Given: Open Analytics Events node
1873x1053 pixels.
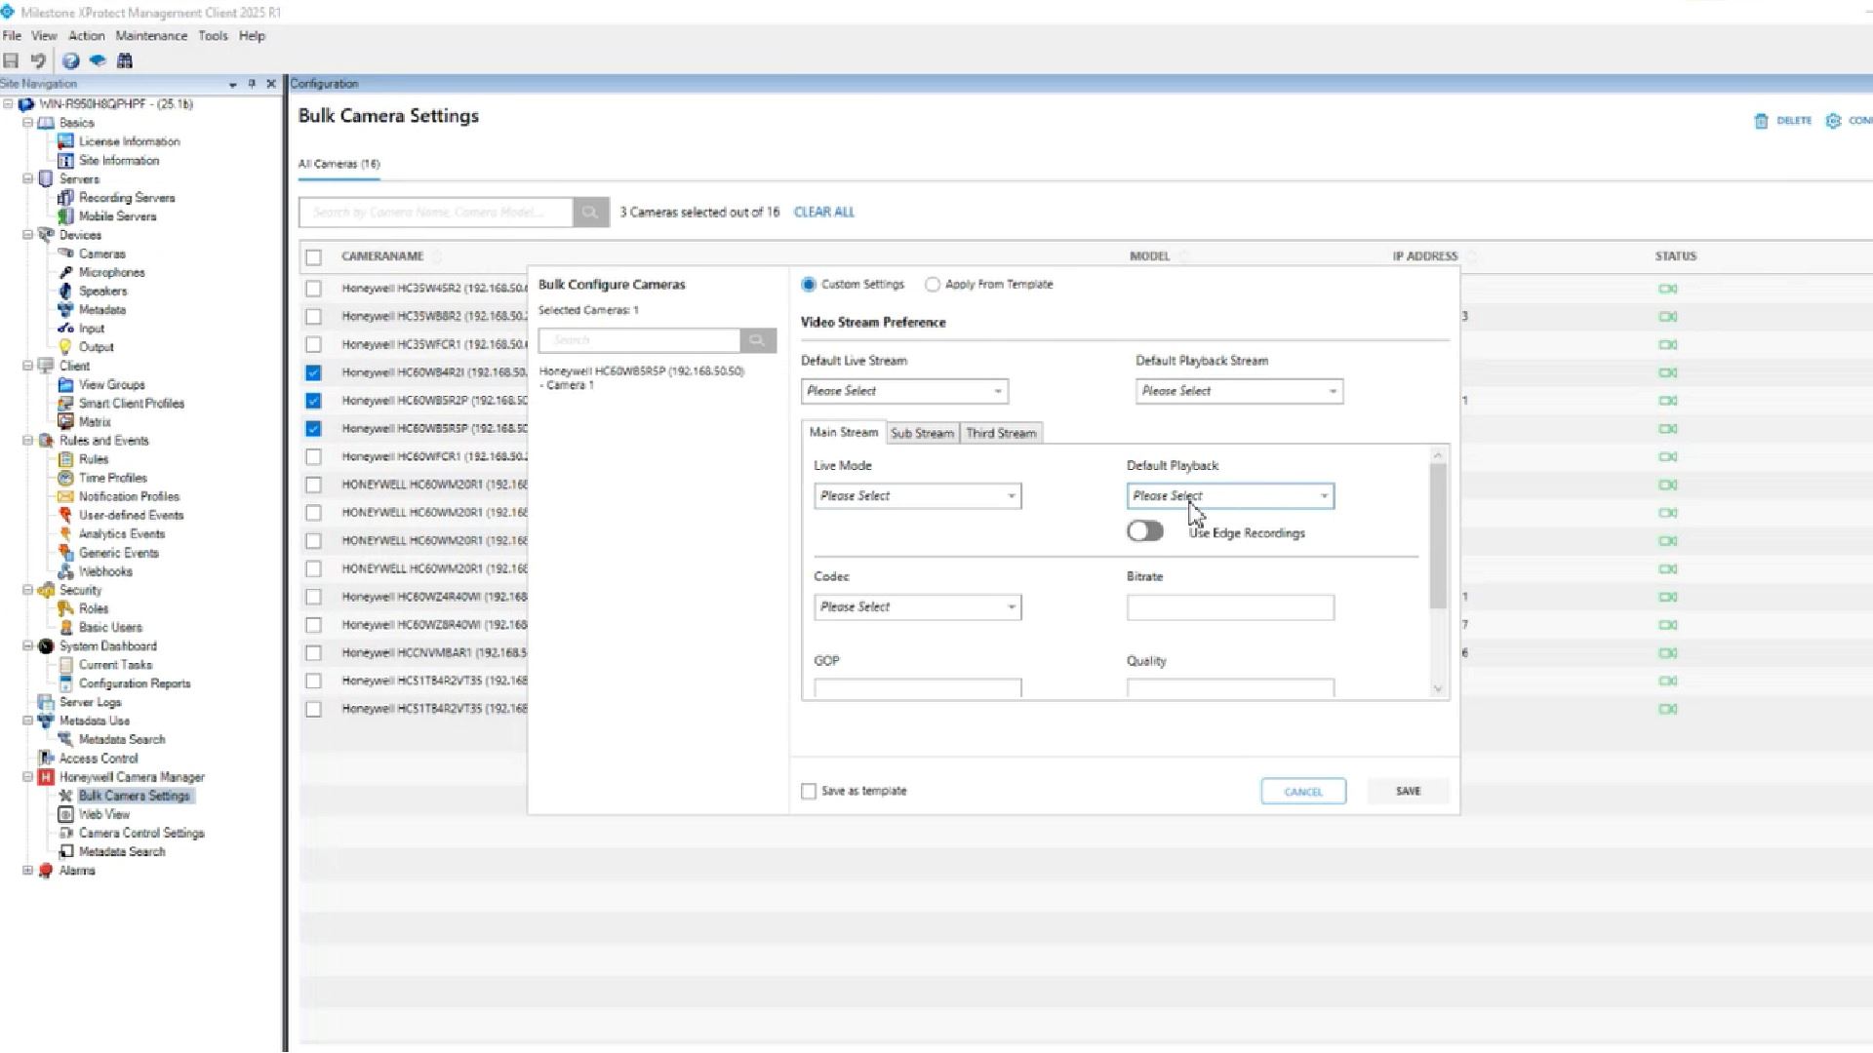Looking at the screenshot, I should coord(122,534).
